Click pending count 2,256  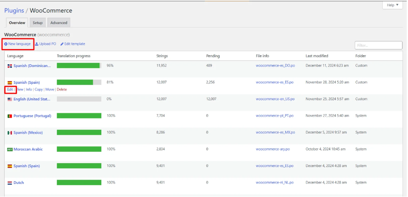(210, 82)
